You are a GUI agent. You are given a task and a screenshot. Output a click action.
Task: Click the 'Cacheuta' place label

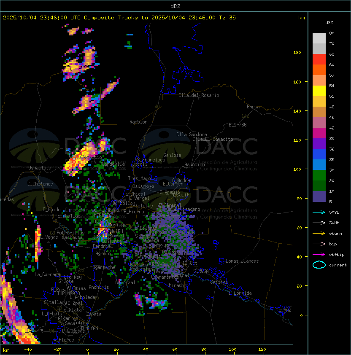72,237
